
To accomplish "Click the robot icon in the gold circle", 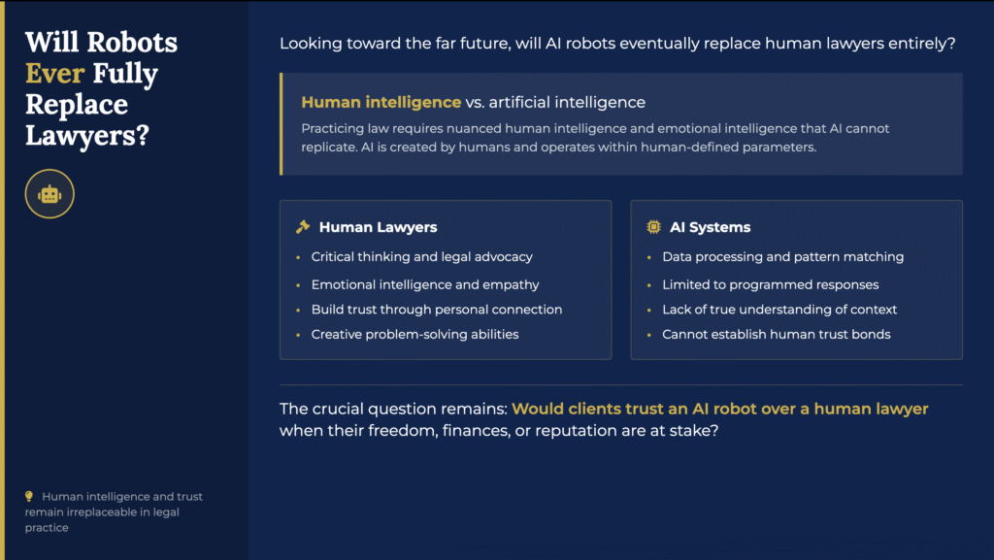I will coord(50,194).
